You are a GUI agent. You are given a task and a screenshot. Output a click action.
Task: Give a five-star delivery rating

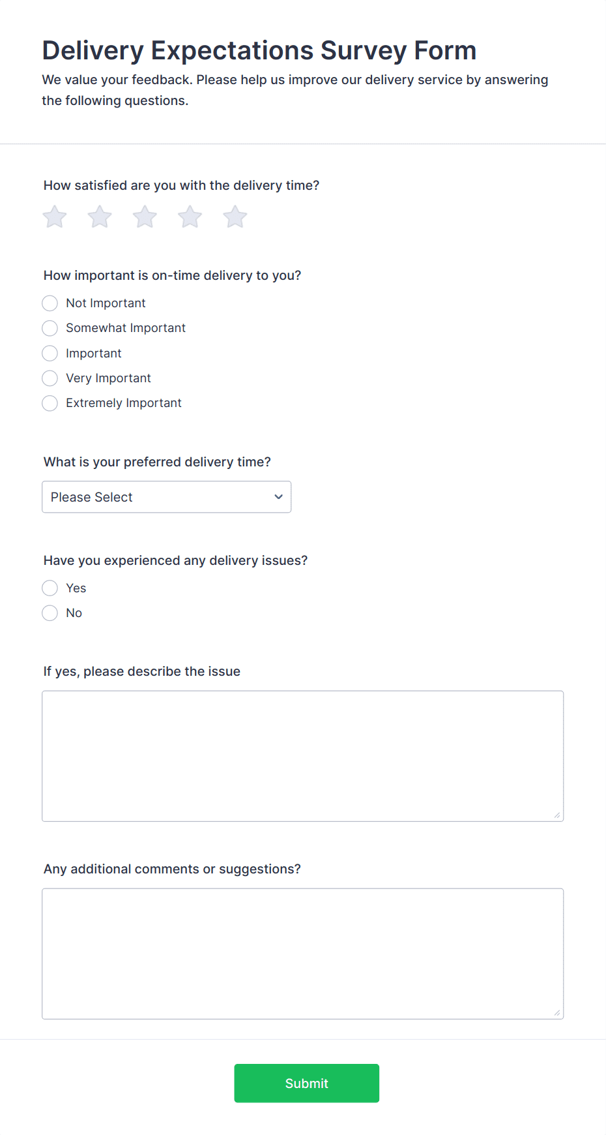pyautogui.click(x=235, y=217)
